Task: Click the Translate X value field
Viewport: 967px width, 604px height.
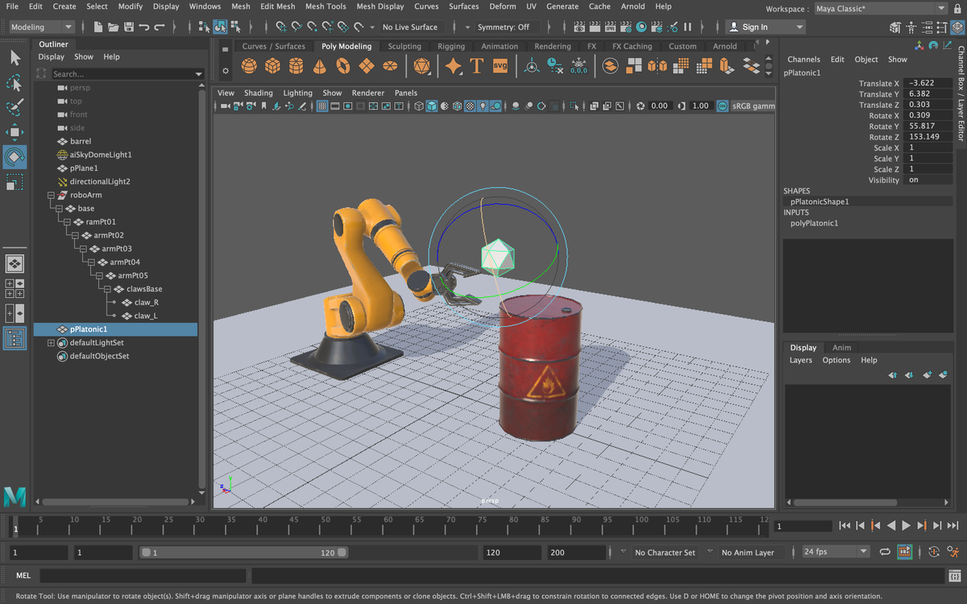Action: [928, 84]
